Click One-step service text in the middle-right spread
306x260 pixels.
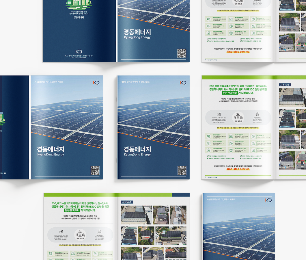click(x=238, y=169)
